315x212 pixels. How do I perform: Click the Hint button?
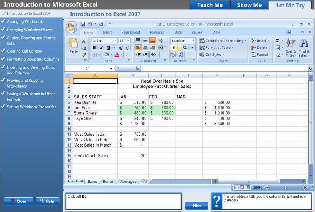[197, 206]
